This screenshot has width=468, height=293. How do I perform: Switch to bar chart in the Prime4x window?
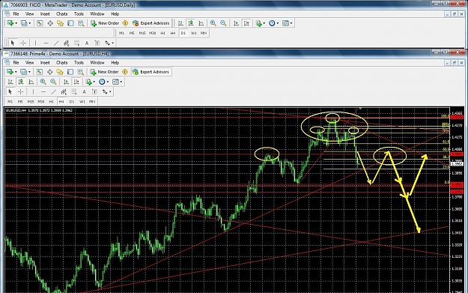(x=10, y=82)
